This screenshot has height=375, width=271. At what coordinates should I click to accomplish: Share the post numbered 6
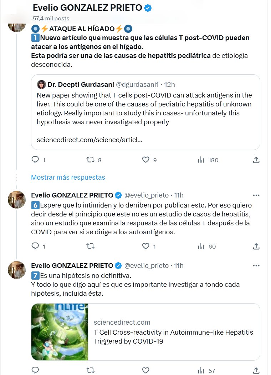tap(256, 246)
